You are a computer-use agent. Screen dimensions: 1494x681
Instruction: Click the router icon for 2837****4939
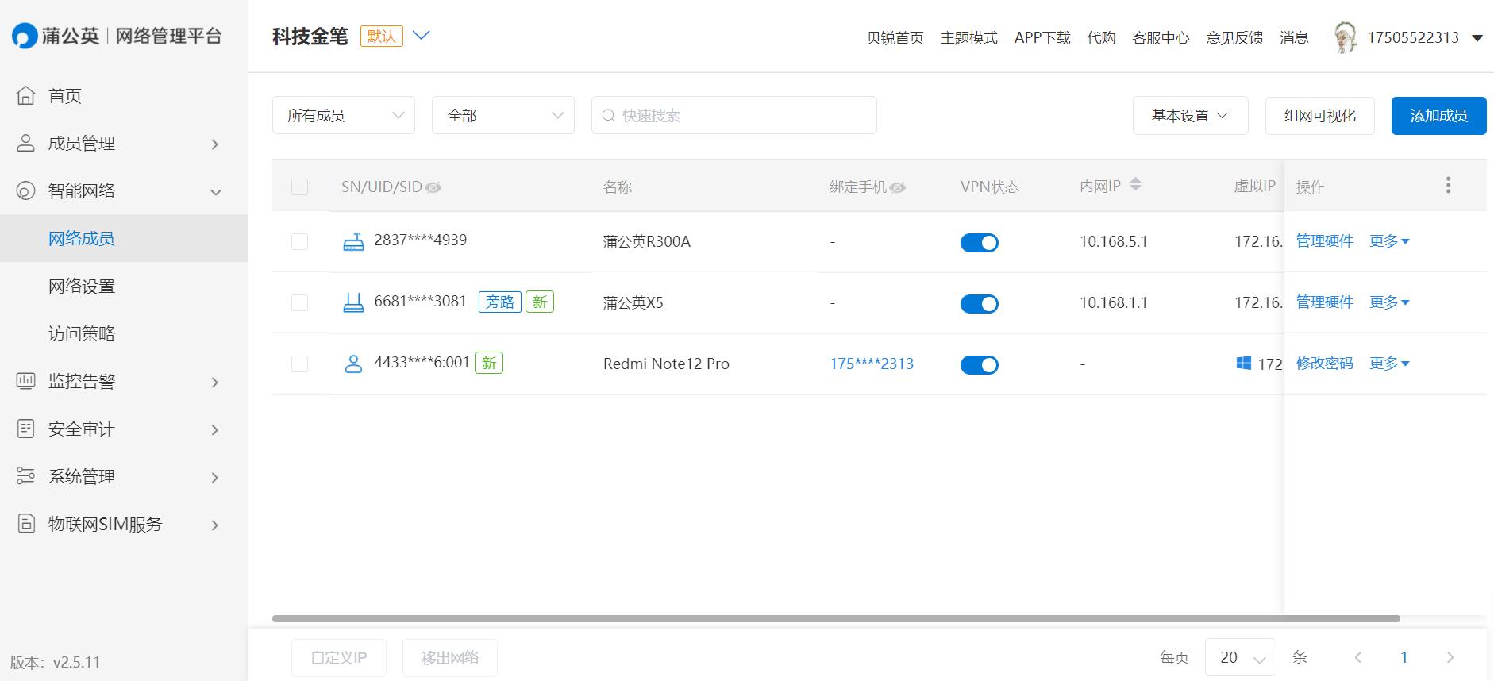click(353, 241)
